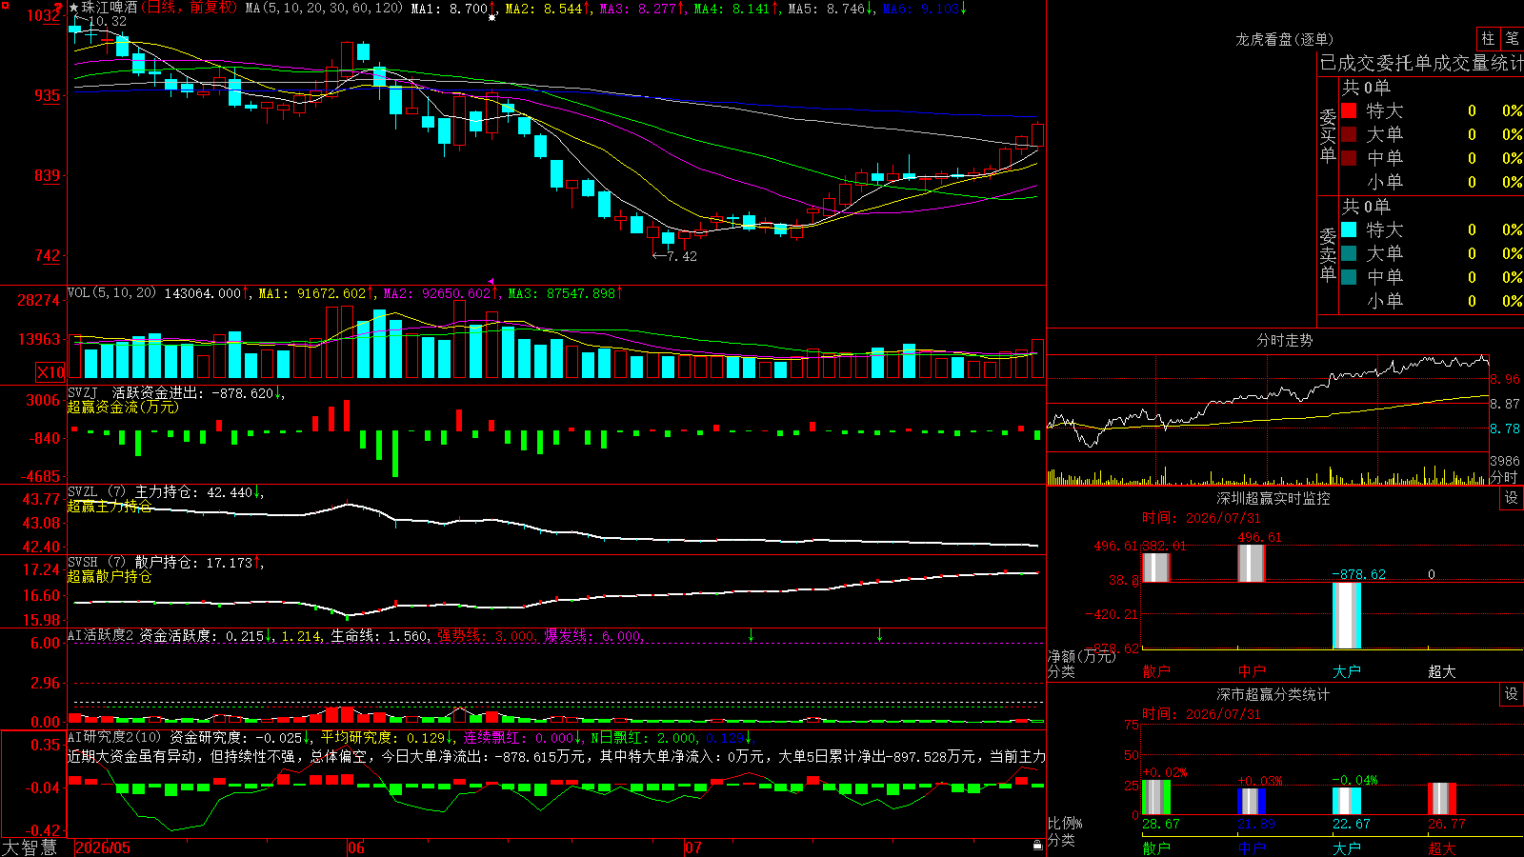The width and height of the screenshot is (1524, 857).
Task: Click the 2026/05 date marker on timeline
Action: [103, 847]
